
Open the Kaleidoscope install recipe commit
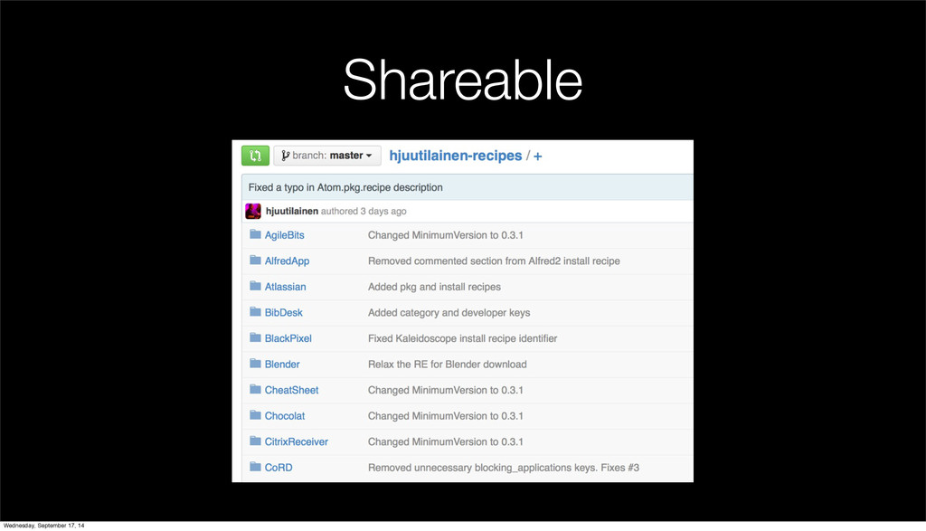coord(462,338)
